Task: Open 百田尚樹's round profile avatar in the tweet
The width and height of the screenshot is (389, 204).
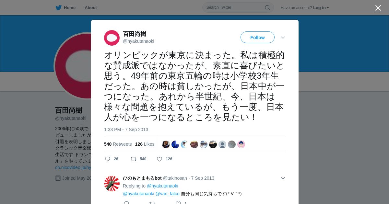Action: click(112, 38)
